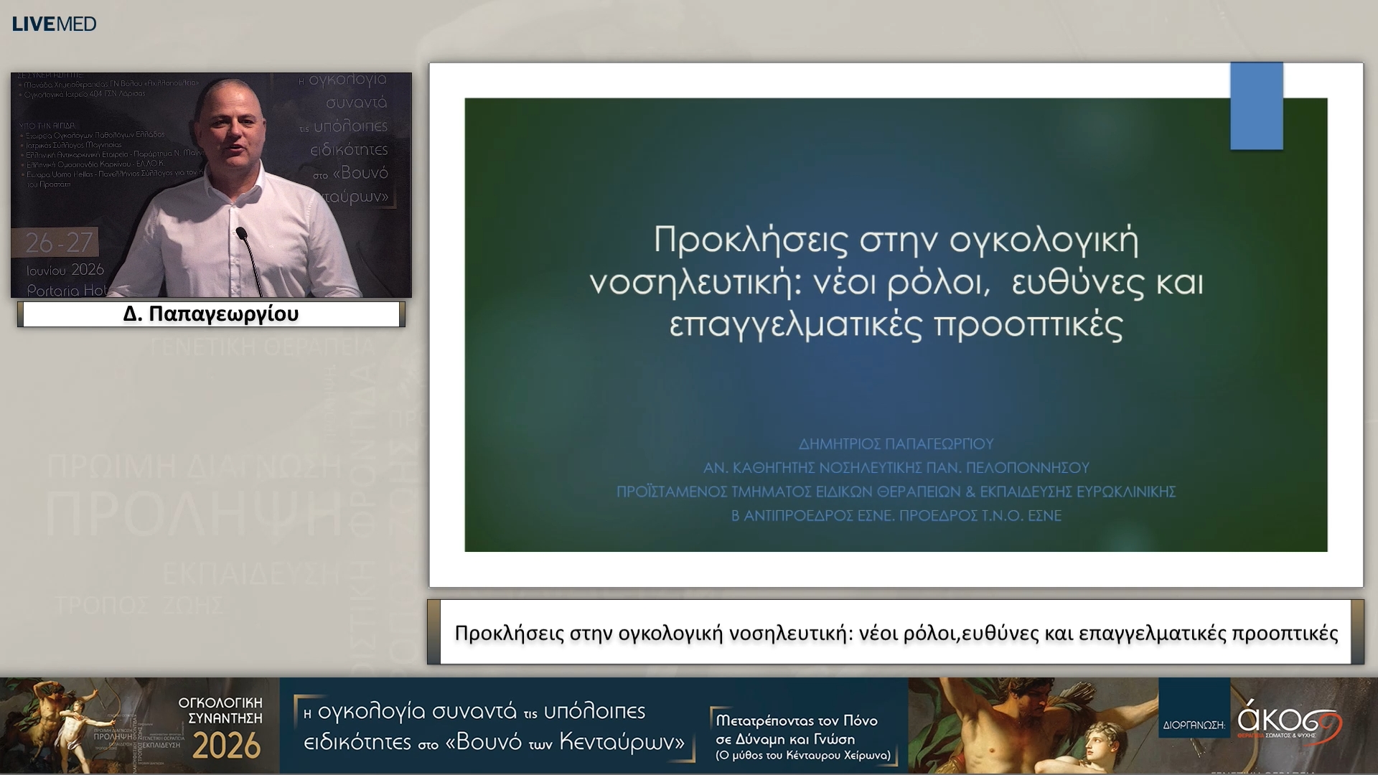Click the 26-27 date box in video
1378x775 pixels.
57,243
